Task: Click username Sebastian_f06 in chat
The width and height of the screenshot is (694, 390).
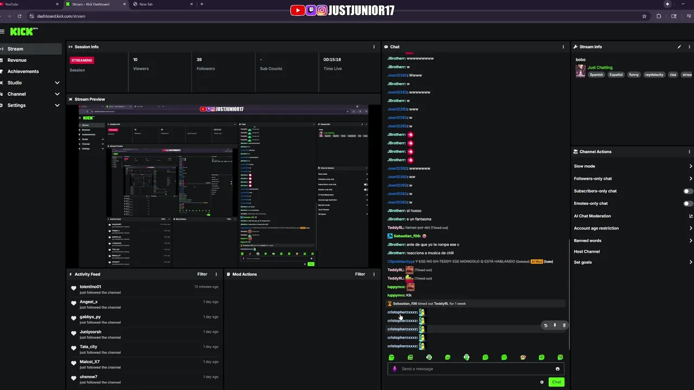Action: [x=407, y=236]
